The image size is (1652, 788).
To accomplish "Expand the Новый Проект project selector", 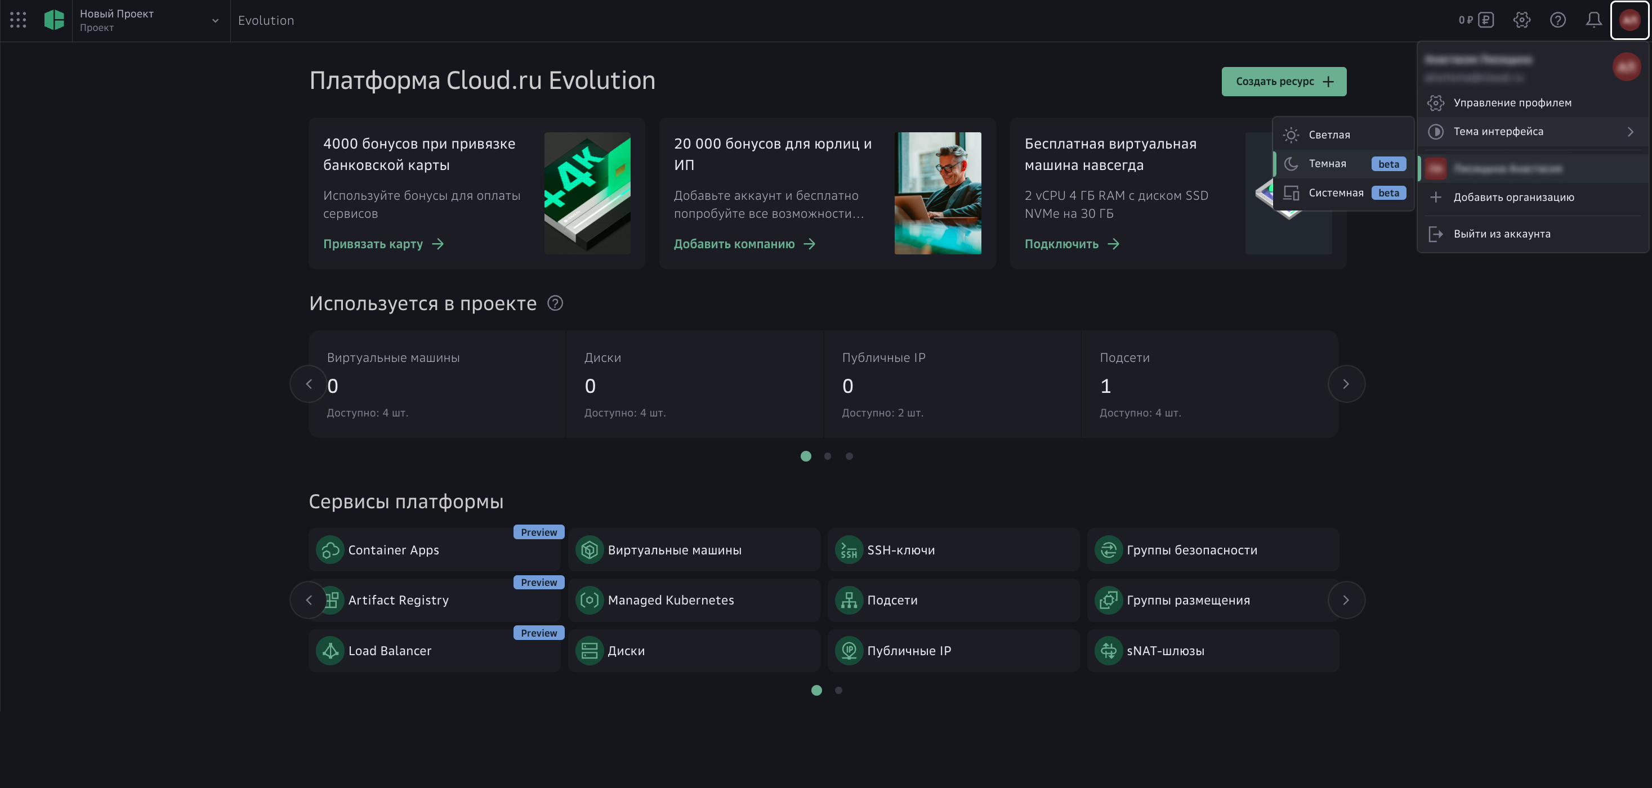I will pyautogui.click(x=151, y=20).
